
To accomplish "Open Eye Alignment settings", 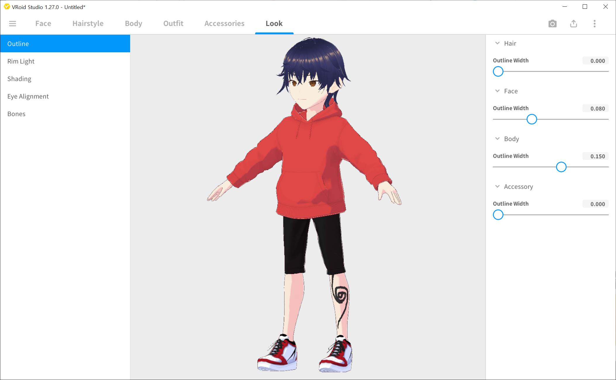I will pyautogui.click(x=28, y=96).
